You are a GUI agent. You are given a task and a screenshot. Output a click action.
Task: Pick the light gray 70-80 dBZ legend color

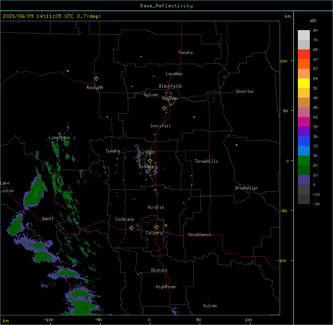coord(304,35)
